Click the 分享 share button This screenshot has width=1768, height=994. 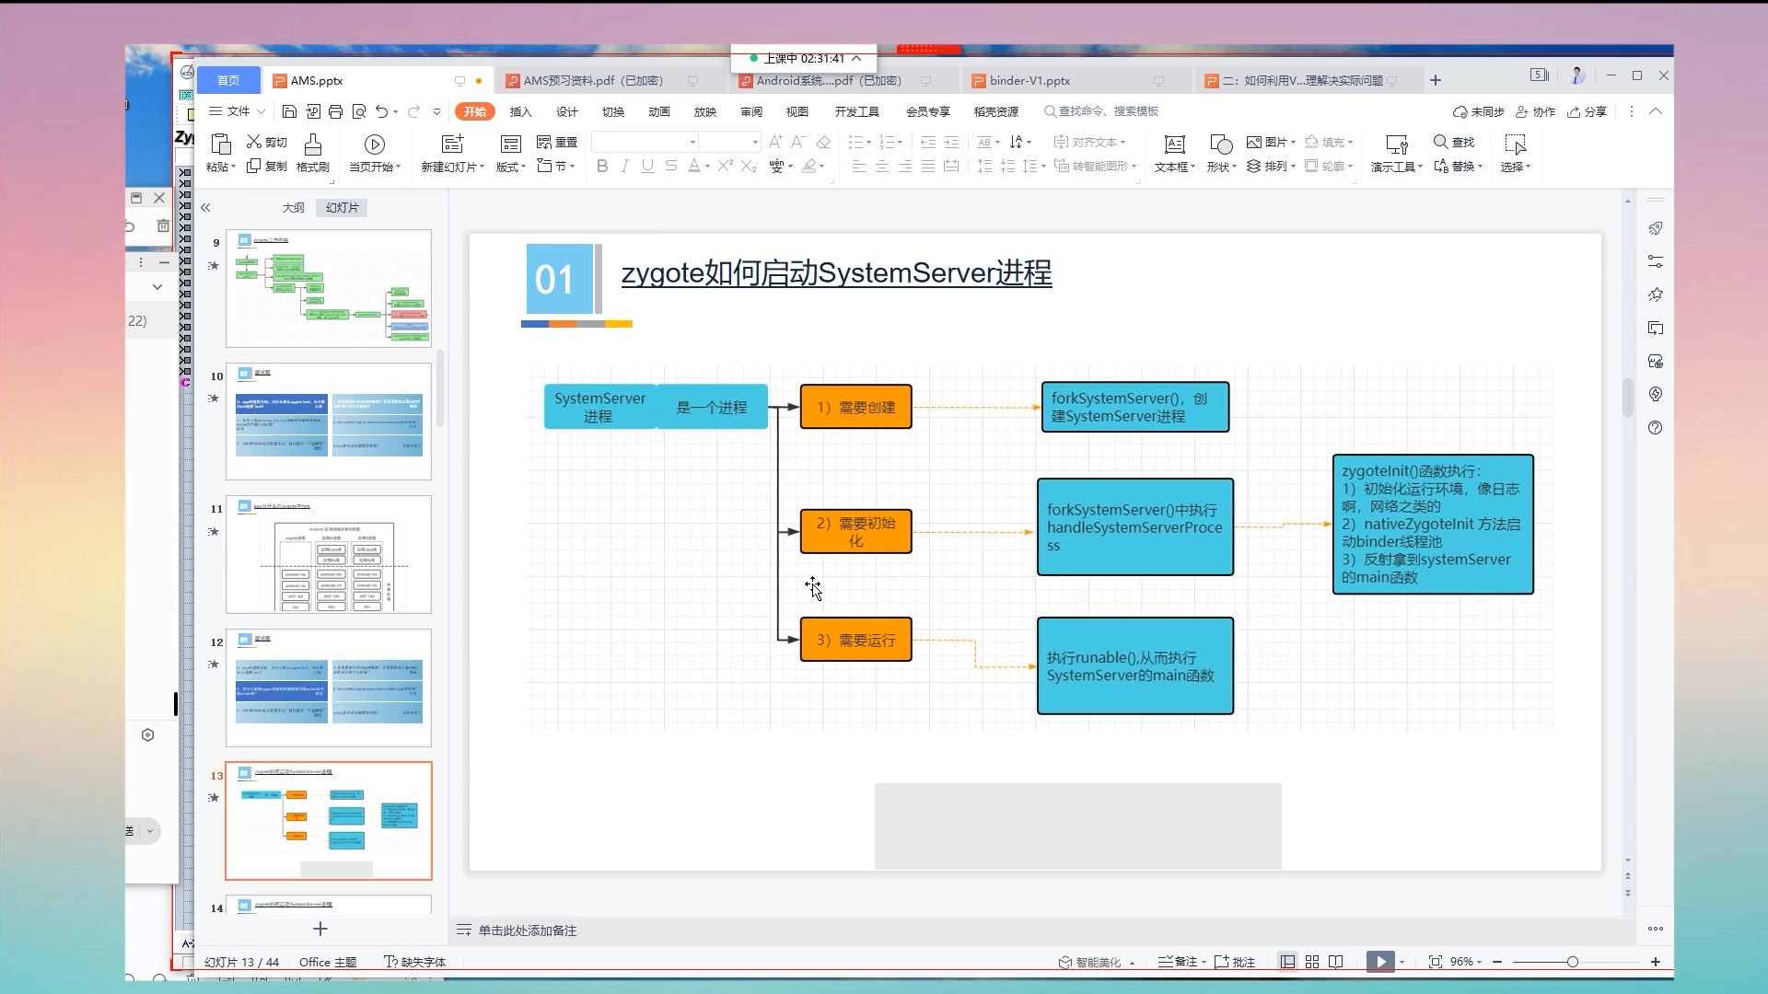[1588, 111]
